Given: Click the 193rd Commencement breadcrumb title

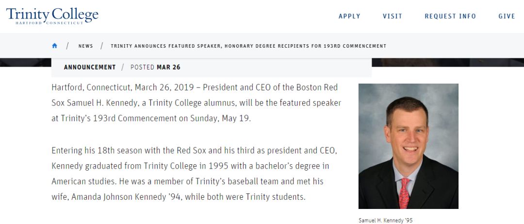Looking at the screenshot, I should tap(248, 46).
